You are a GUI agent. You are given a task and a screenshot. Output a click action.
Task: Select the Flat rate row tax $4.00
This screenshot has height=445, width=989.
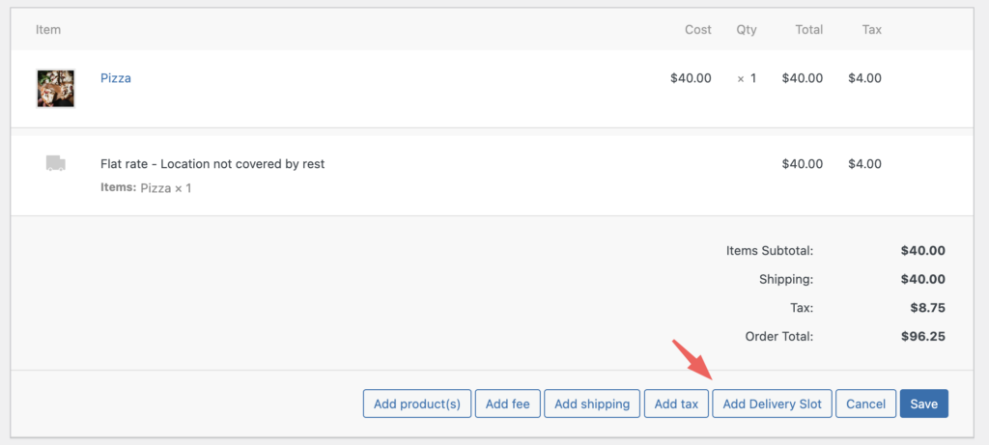pos(864,164)
